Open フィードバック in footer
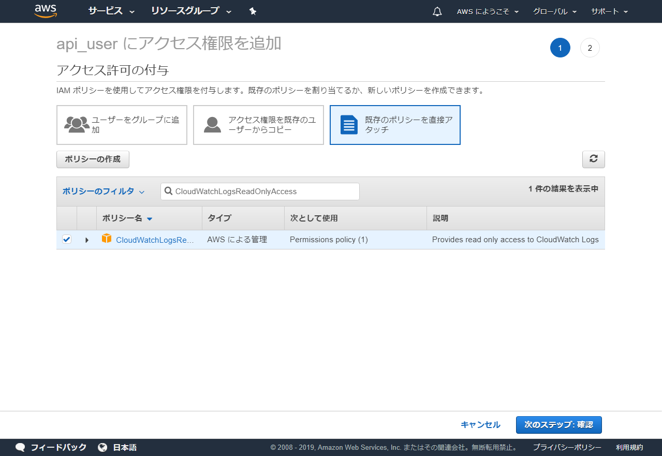 point(58,447)
